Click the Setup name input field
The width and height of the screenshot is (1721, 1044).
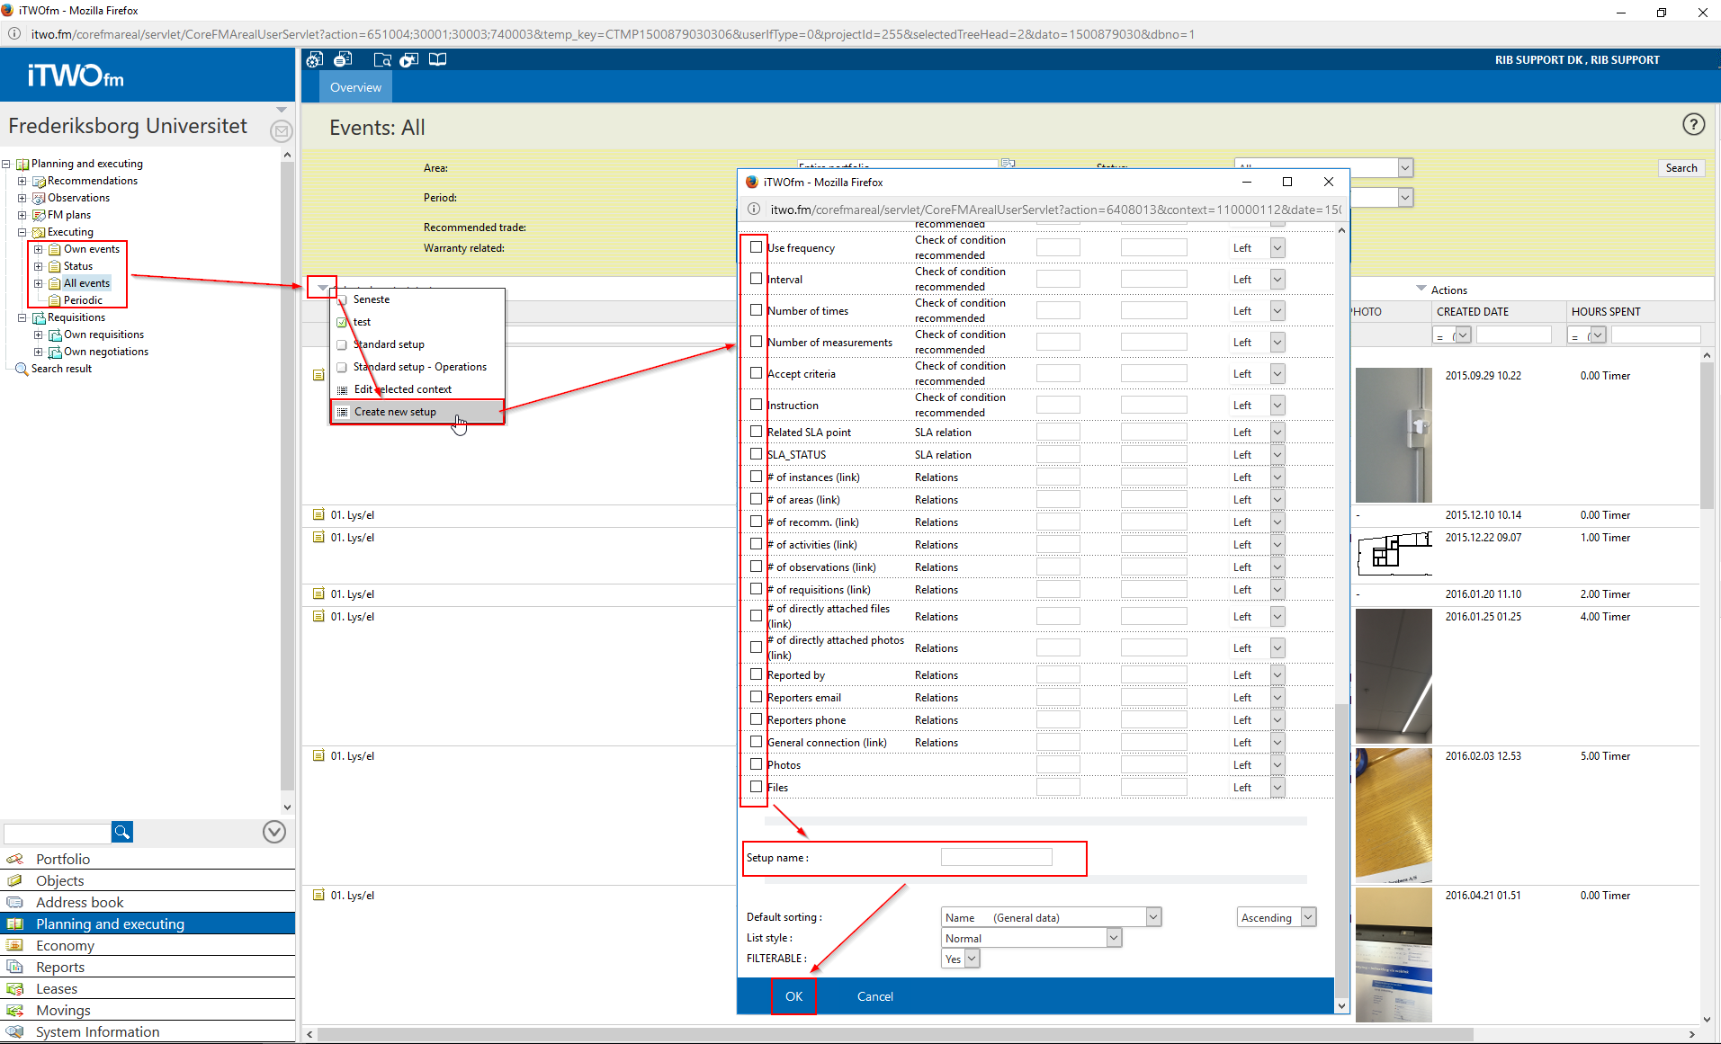coord(996,858)
